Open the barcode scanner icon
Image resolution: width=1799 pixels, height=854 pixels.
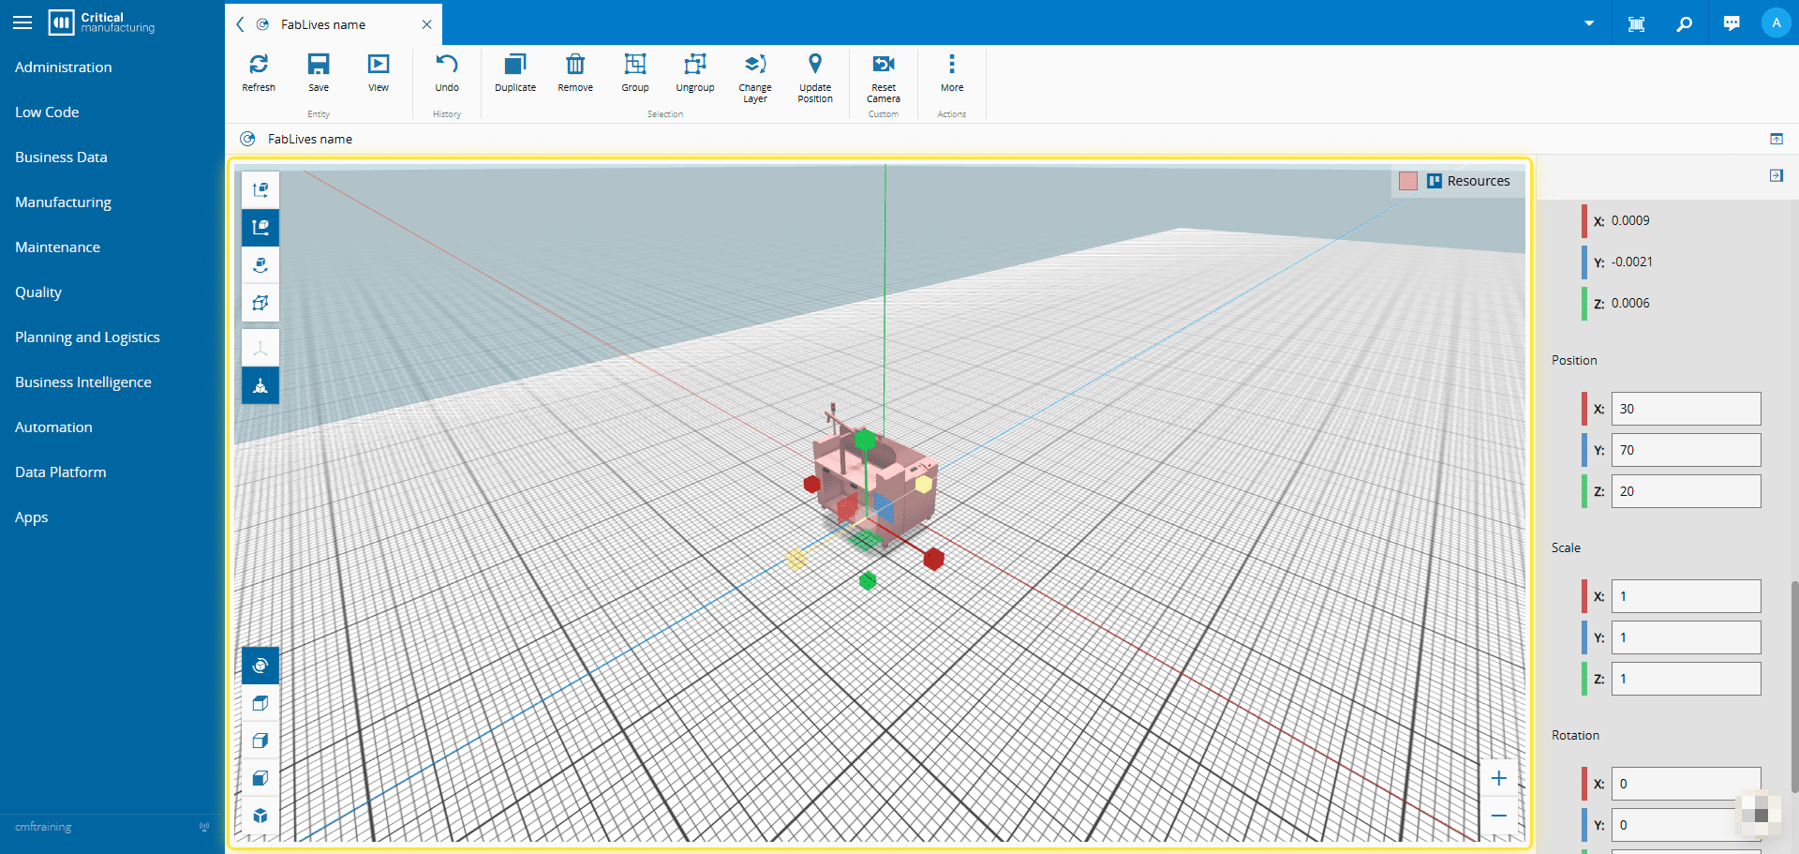[x=1636, y=23]
